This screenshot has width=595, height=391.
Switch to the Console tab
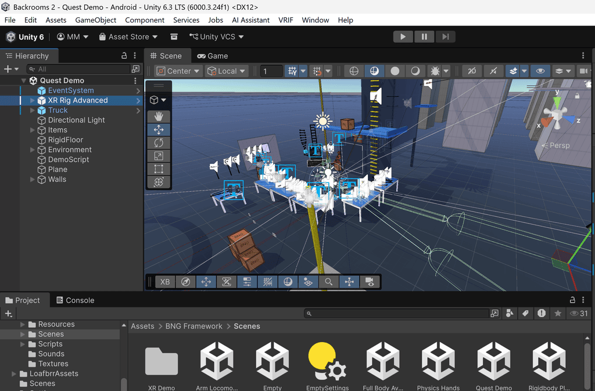point(75,300)
